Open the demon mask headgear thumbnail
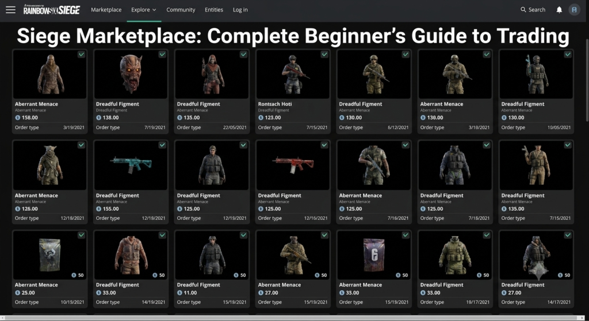589x321 pixels. pos(131,74)
